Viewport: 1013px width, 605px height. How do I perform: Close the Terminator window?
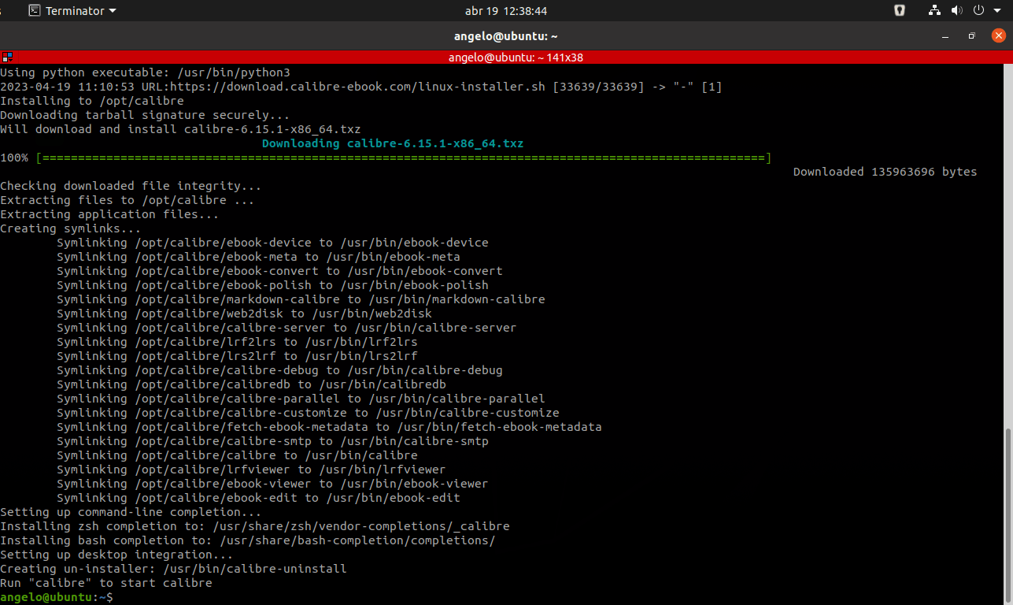[x=998, y=36]
